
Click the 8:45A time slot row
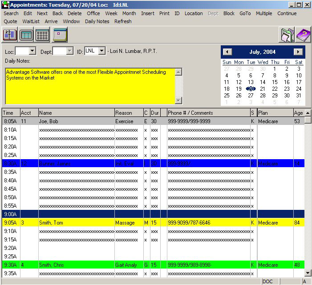pos(153,189)
